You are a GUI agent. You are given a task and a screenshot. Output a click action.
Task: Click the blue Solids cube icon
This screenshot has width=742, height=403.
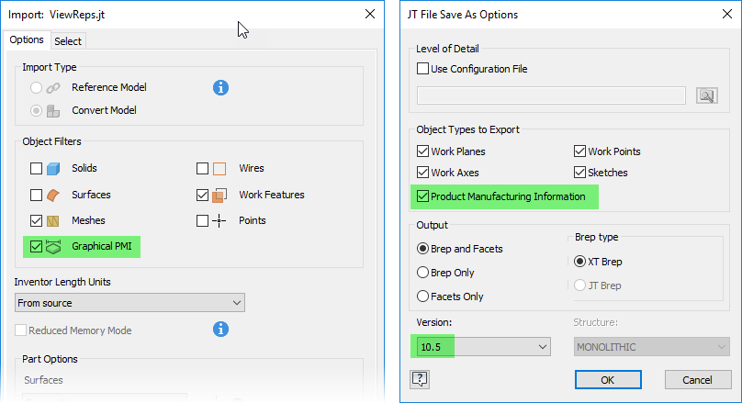[x=54, y=169]
